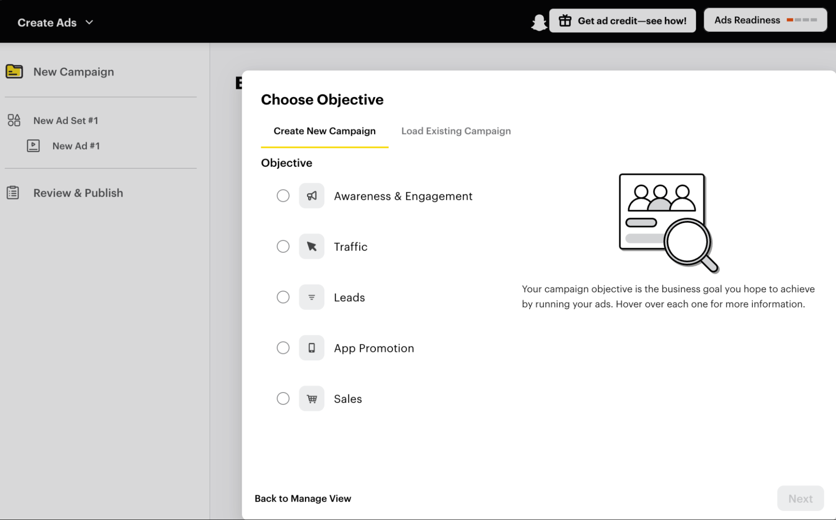The image size is (836, 520).
Task: Click the Next button
Action: pos(800,498)
